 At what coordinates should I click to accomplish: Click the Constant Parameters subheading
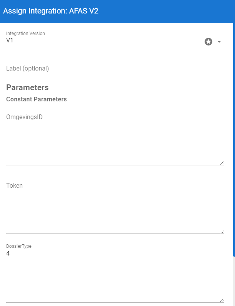point(37,99)
